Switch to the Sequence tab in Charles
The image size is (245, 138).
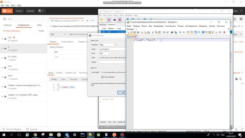tap(111, 25)
